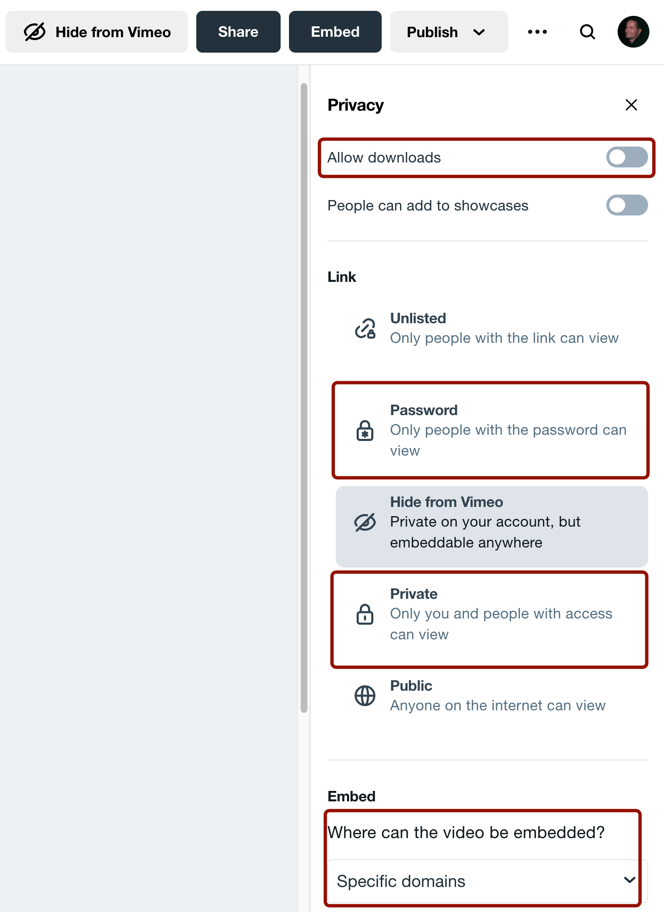Expand the Publish dropdown
Image resolution: width=664 pixels, height=912 pixels.
point(449,32)
